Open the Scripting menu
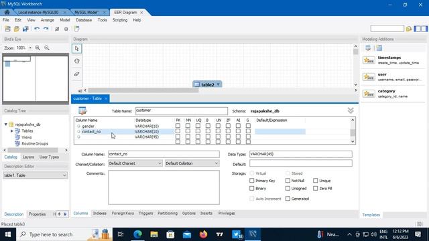The width and height of the screenshot is (429, 241). (x=120, y=20)
